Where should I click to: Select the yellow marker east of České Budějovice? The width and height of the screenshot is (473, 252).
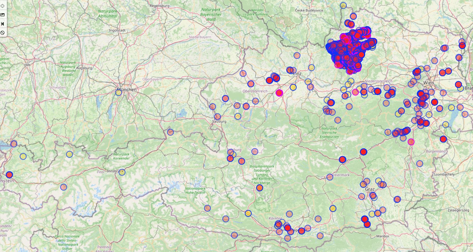343,5
